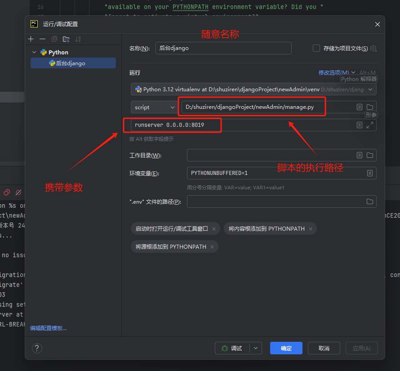Browse for the .env file path

tap(369, 201)
